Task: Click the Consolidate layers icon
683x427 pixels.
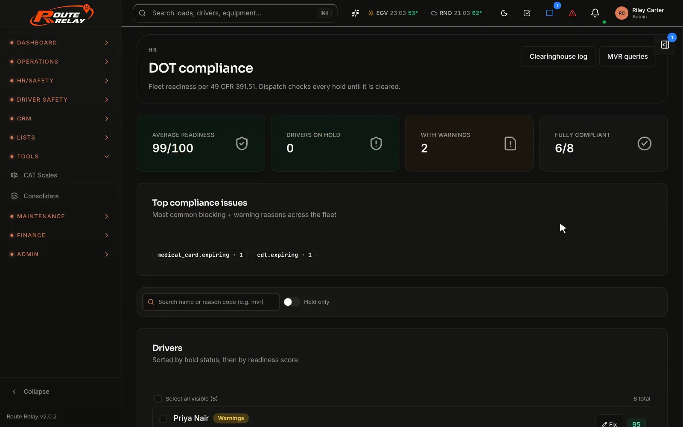Action: pos(14,196)
